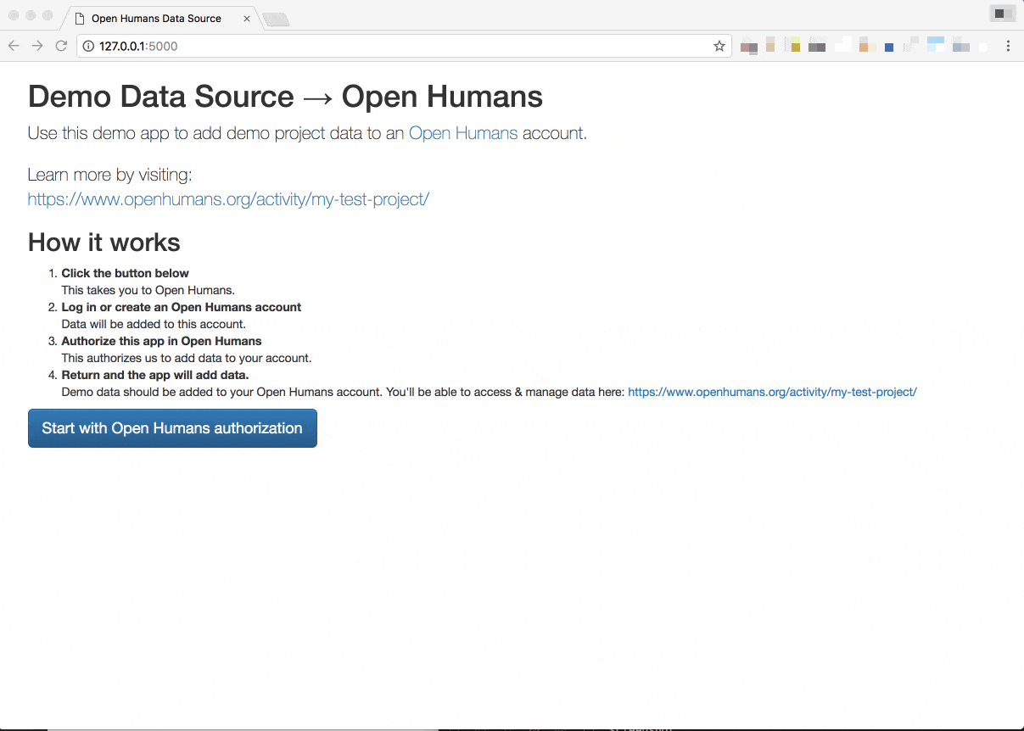
Task: Go back to the previous page
Action: point(14,46)
